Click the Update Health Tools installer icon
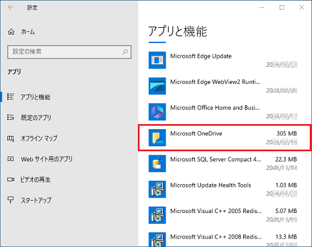This screenshot has width=312, height=247. coord(157,189)
